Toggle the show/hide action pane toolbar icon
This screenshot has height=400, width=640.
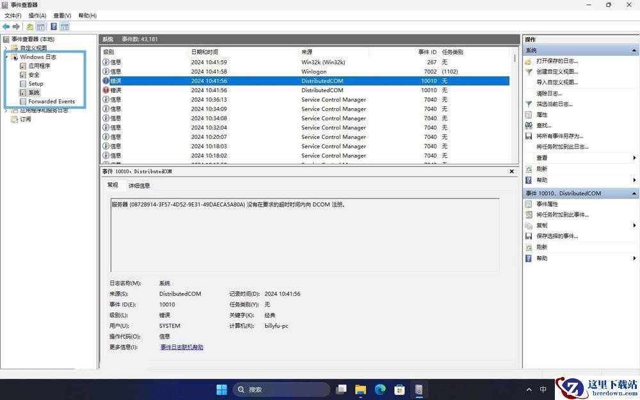pos(65,26)
